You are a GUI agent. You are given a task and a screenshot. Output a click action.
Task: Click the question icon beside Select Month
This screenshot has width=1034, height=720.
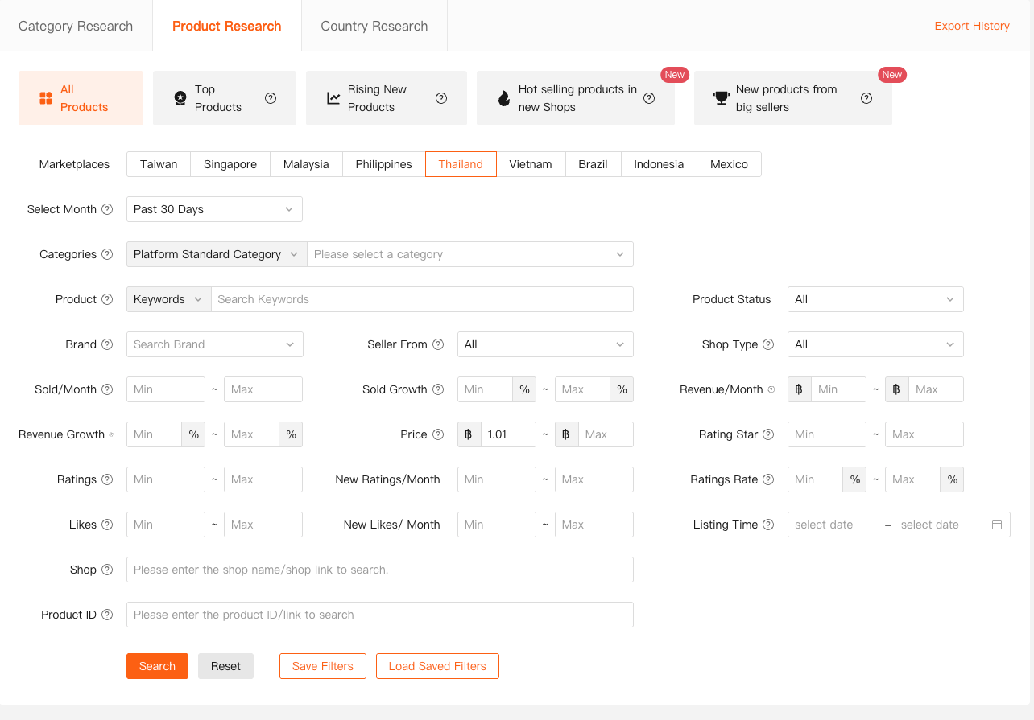tap(107, 209)
